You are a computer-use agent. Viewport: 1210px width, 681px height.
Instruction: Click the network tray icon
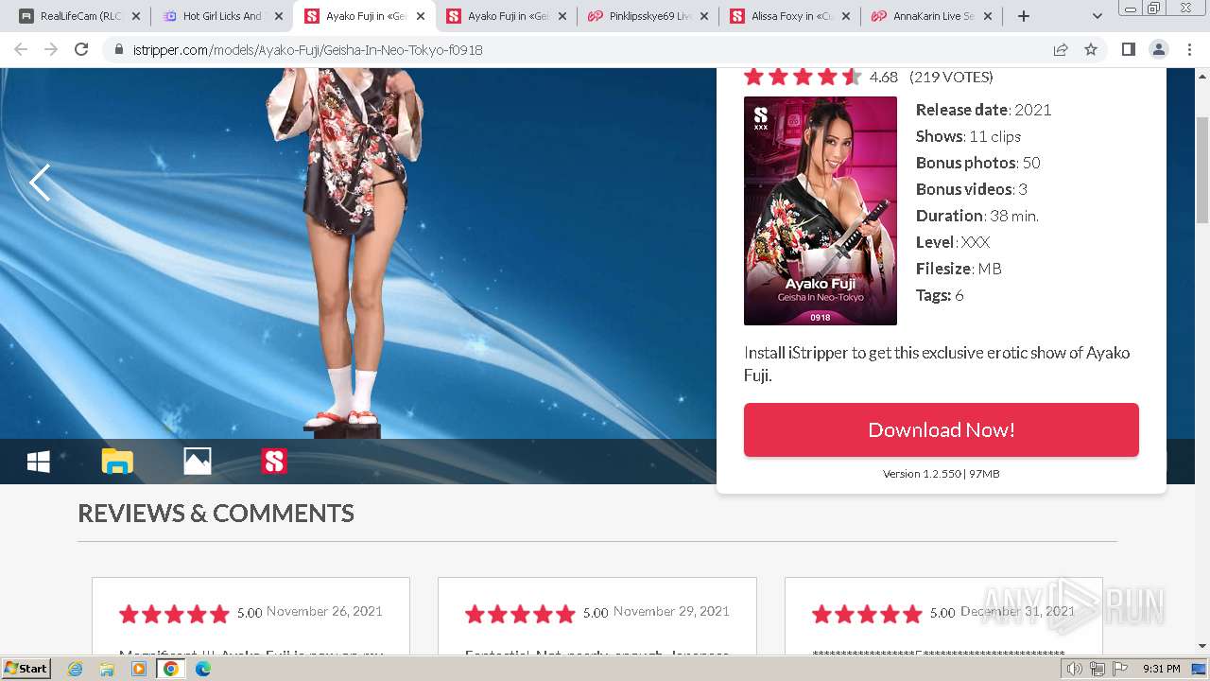coord(1097,669)
